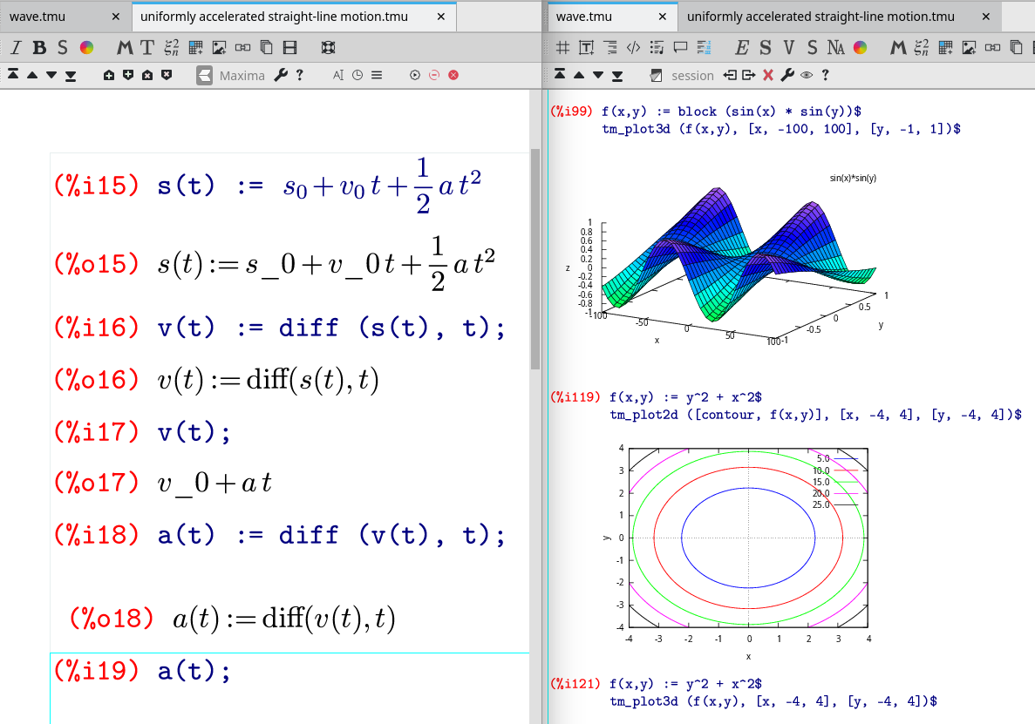Apply italic style in the left window toolbar

coord(16,47)
